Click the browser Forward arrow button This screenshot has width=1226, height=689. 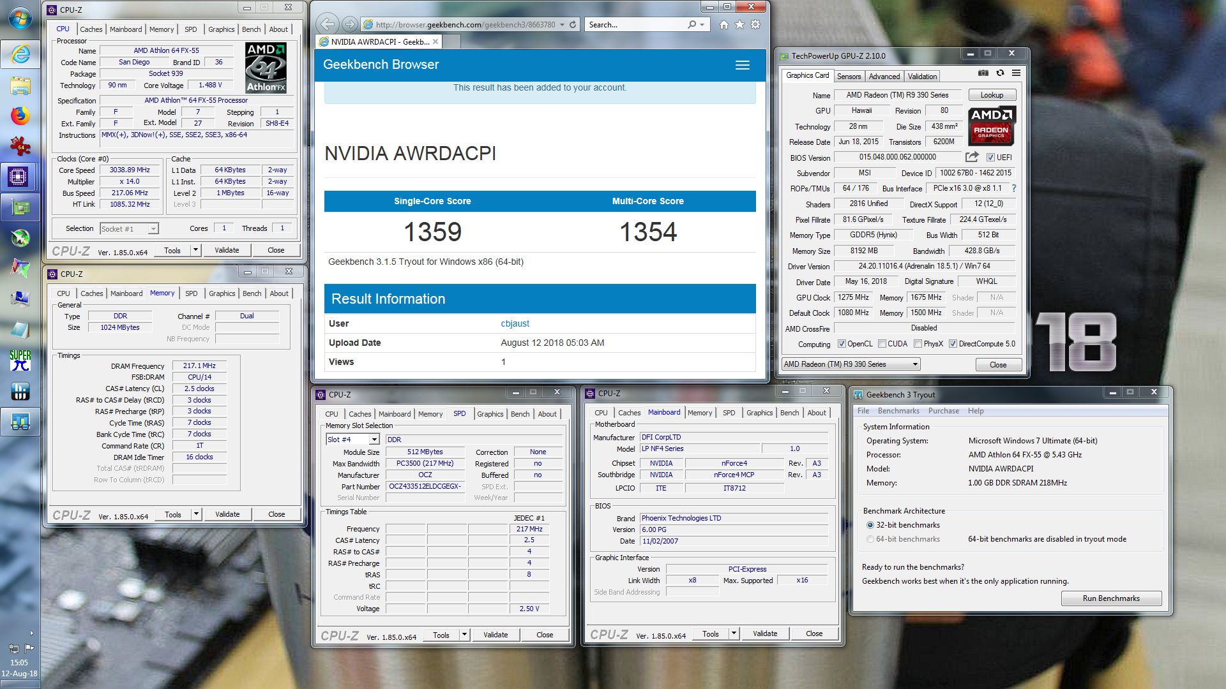(x=349, y=24)
